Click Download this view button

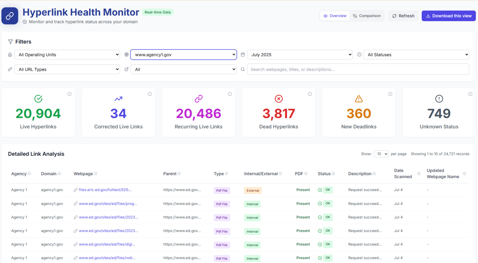[x=449, y=16]
